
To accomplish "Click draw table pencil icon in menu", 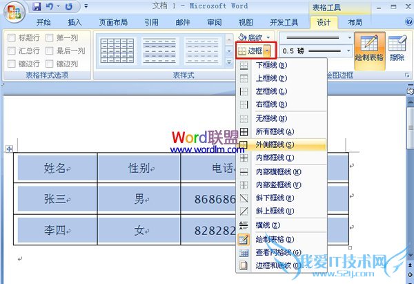I will coord(244,239).
